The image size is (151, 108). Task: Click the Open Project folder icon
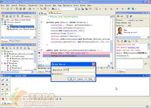tap(8, 9)
